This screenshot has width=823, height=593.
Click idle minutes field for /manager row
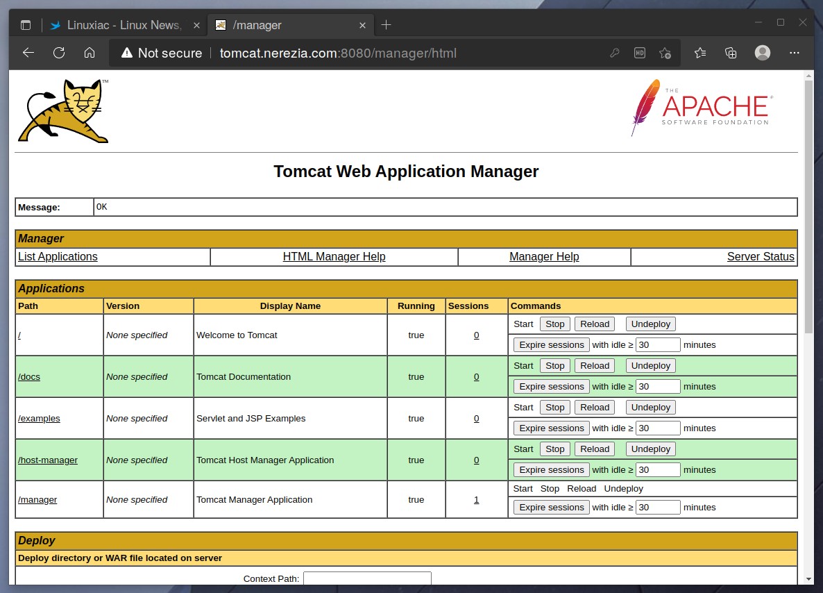(x=658, y=508)
